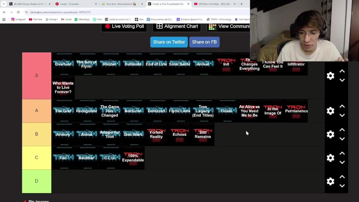Image resolution: width=359 pixels, height=202 pixels.
Task: Close the Create a Tron Soundtracks tab
Action: click(188, 4)
